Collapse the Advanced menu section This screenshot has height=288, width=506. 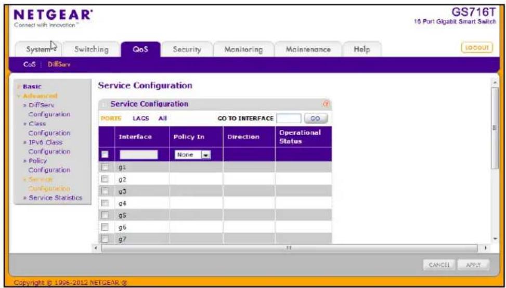pos(40,96)
